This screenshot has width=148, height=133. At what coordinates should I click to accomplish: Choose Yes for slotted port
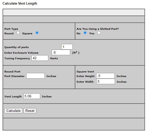click(x=99, y=33)
